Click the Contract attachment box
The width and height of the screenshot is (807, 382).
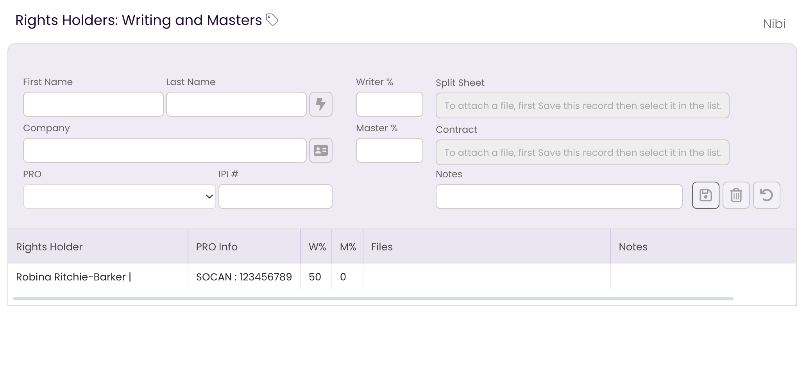coord(583,152)
